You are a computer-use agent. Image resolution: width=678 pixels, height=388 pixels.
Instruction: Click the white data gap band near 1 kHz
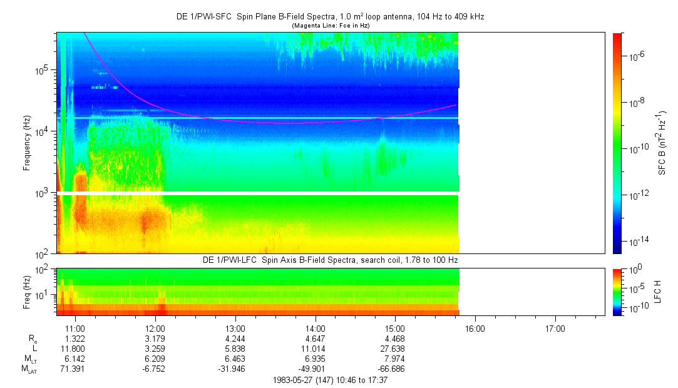[258, 193]
